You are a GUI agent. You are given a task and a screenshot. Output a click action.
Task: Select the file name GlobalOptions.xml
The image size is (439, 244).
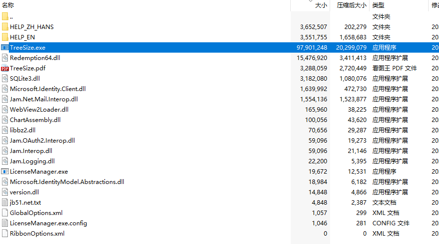tap(36, 213)
